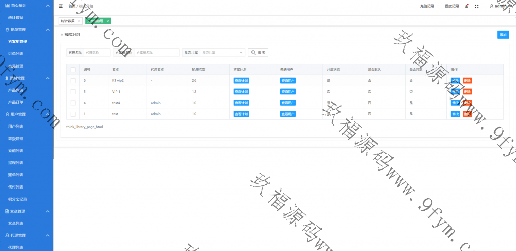Click 查看计划 for the VIP 1 row
Screen dimensions: 516x251
241,92
